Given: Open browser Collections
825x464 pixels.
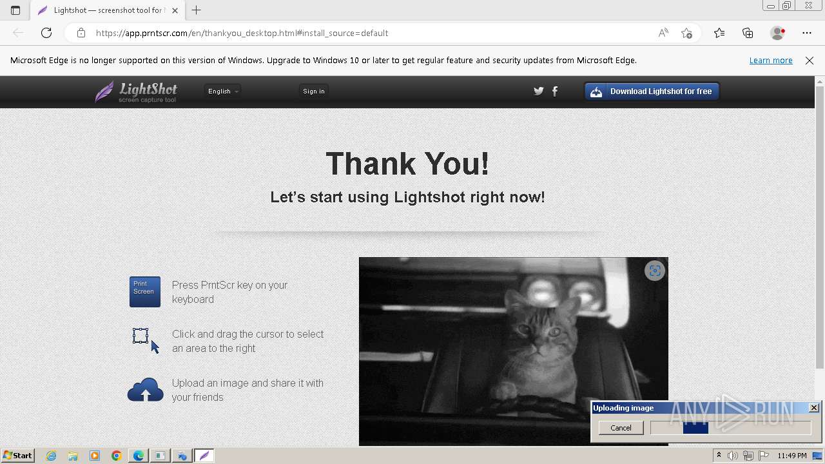Looking at the screenshot, I should pos(748,33).
